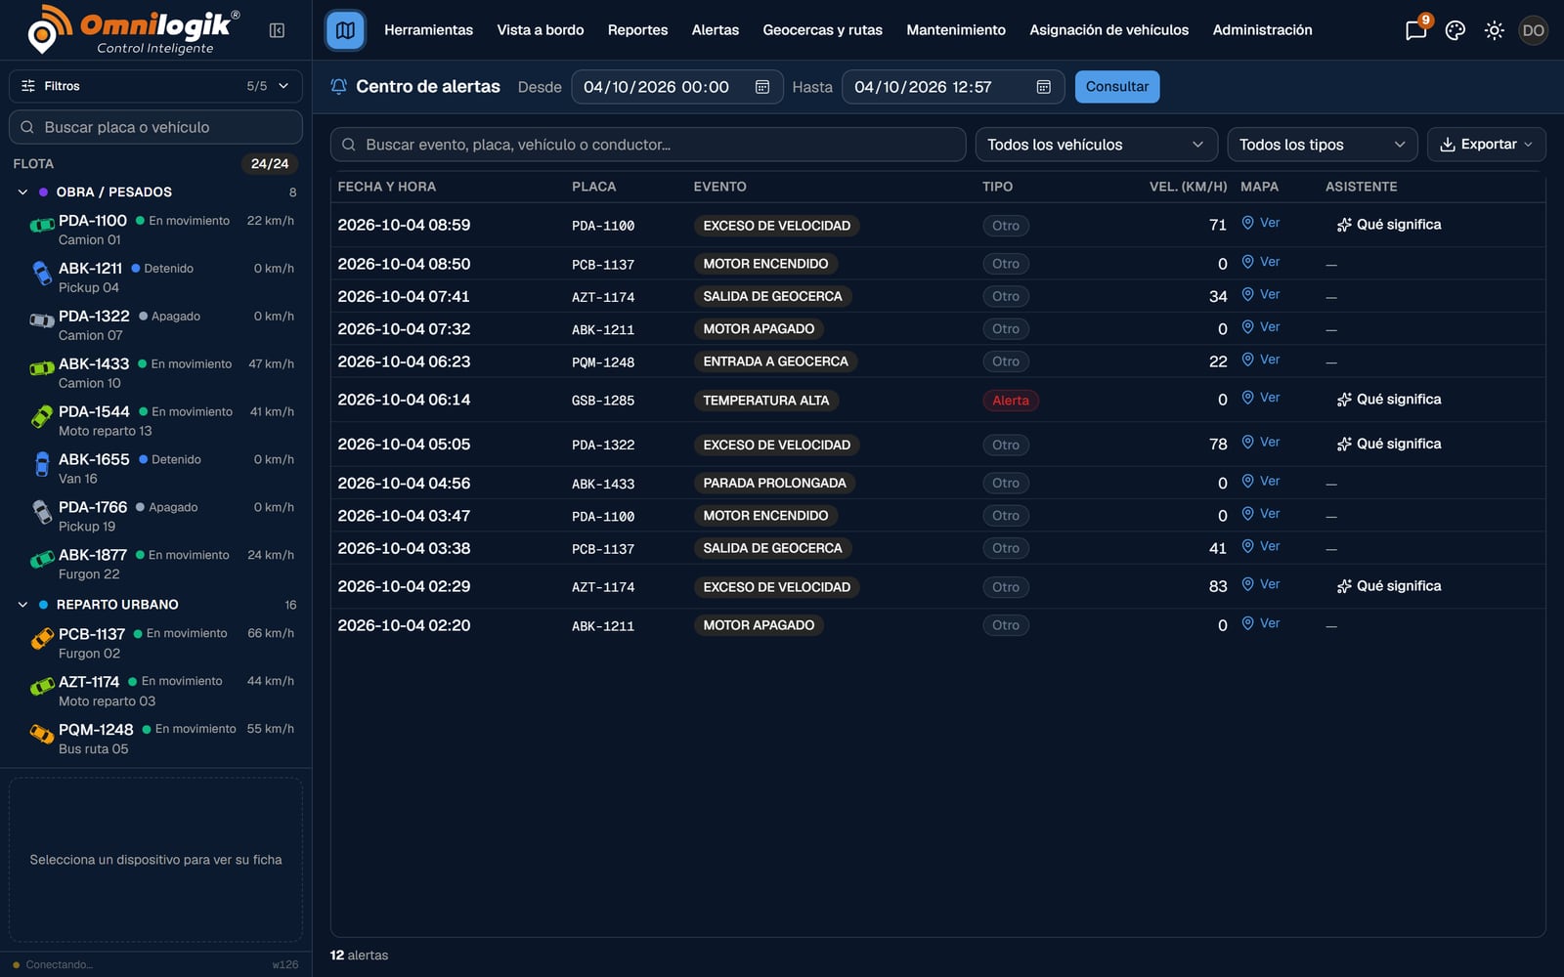Open the color theme palette icon
This screenshot has width=1564, height=977.
1455,30
